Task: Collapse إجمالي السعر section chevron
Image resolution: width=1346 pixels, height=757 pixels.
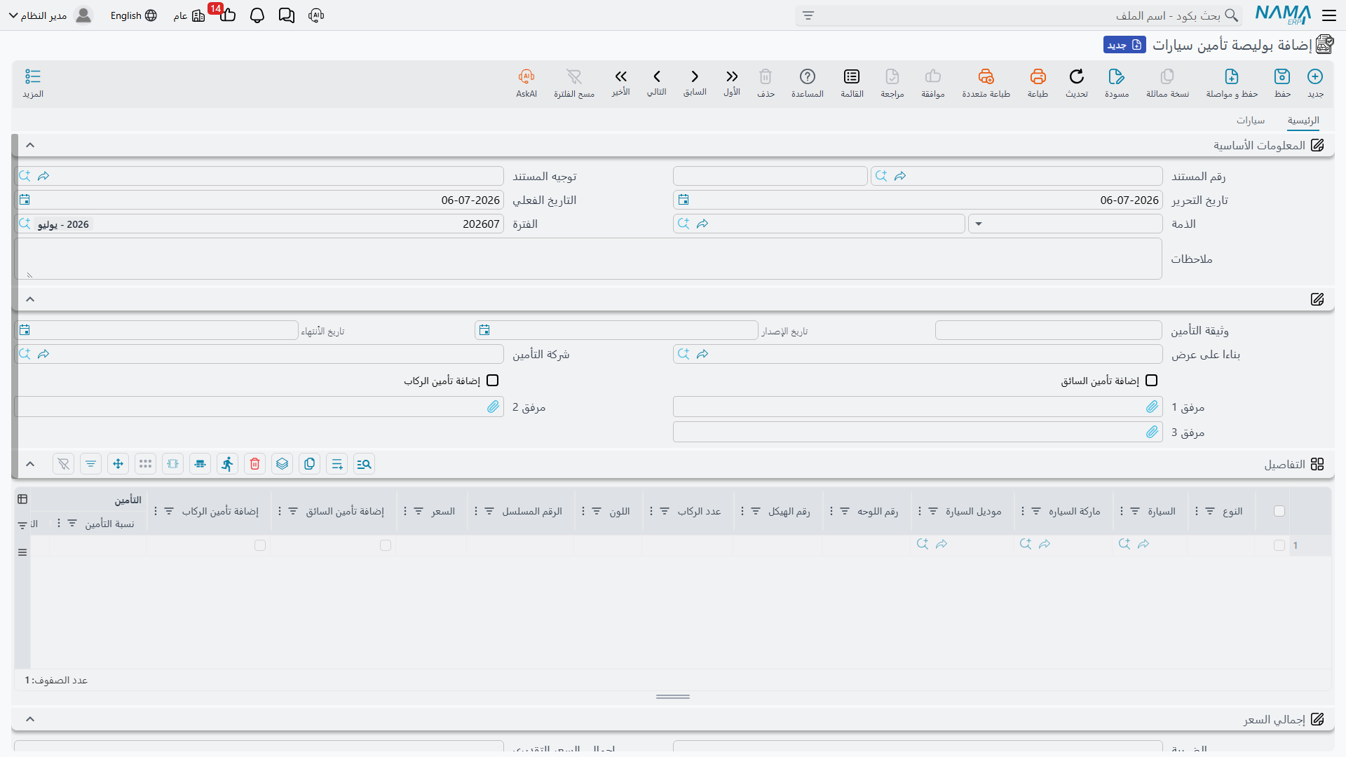Action: [30, 719]
